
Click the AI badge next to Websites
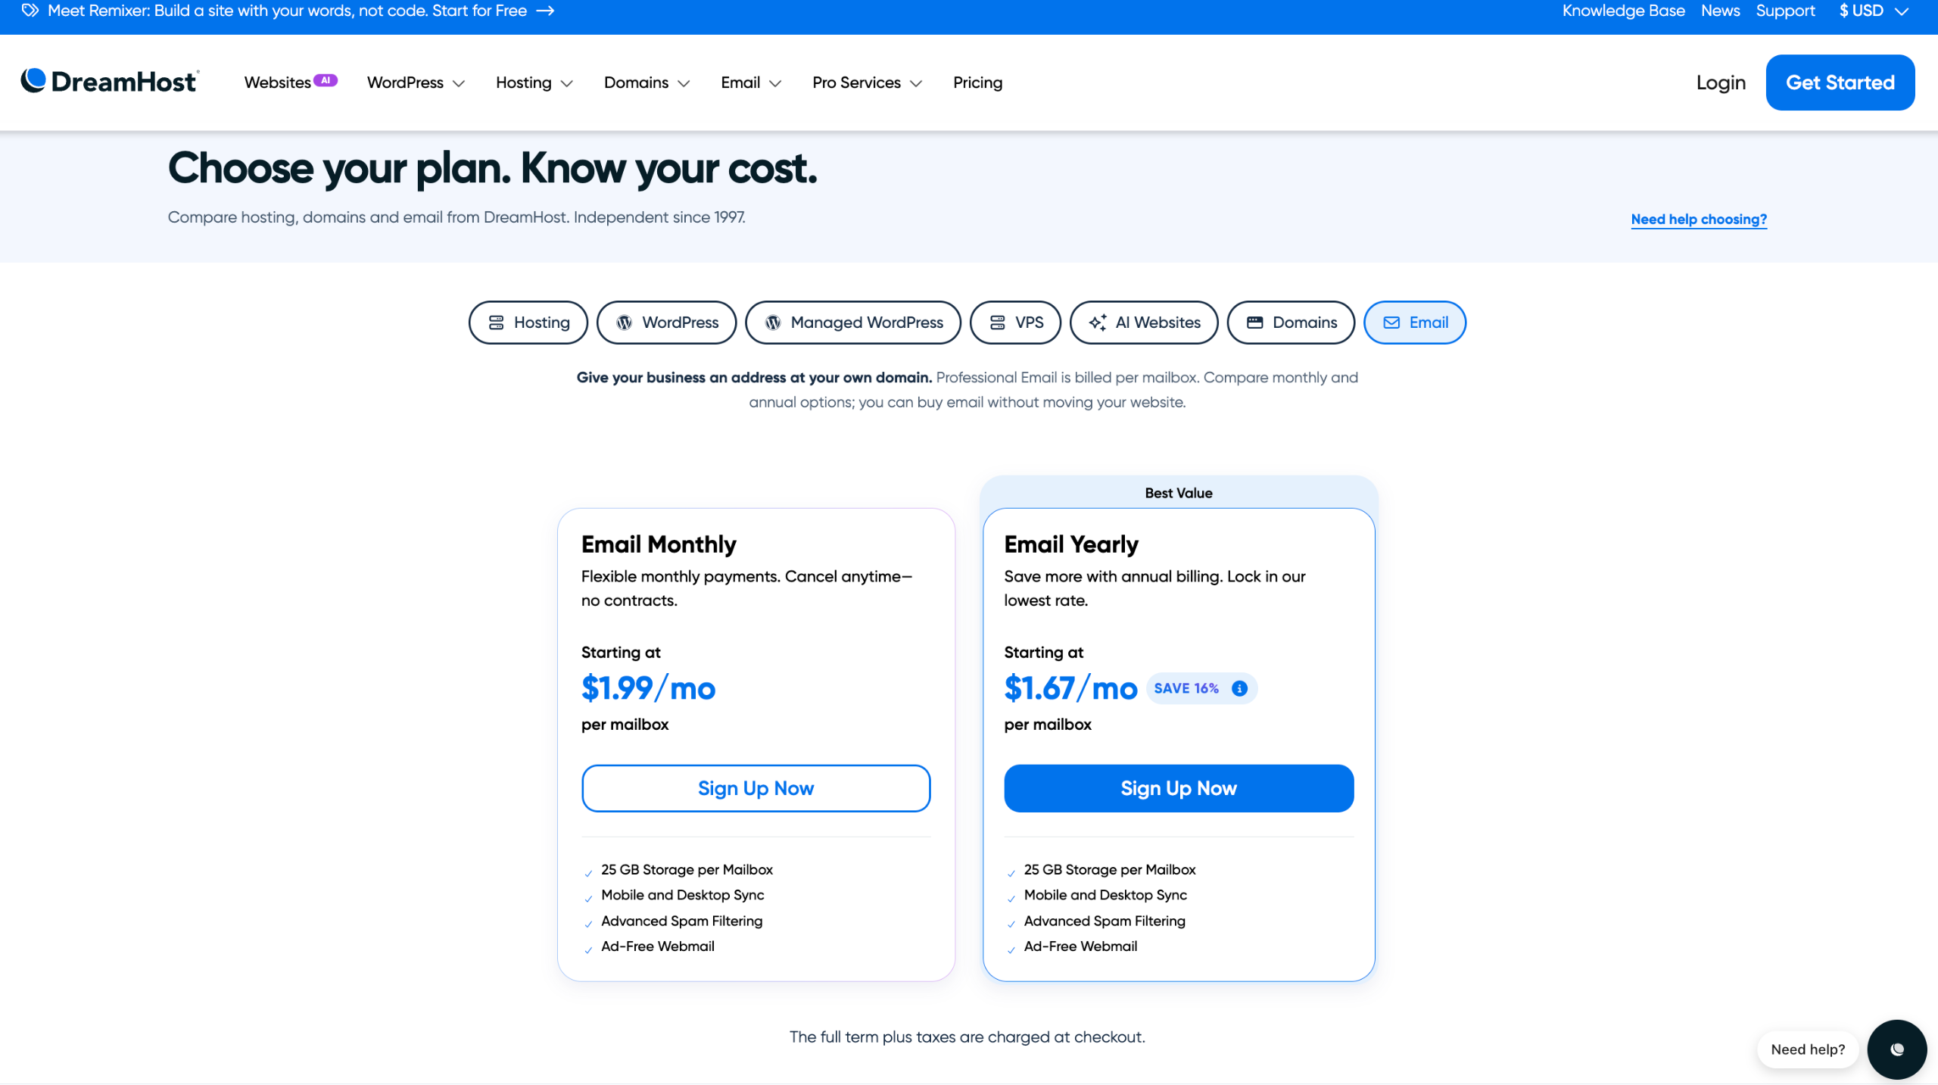[326, 80]
